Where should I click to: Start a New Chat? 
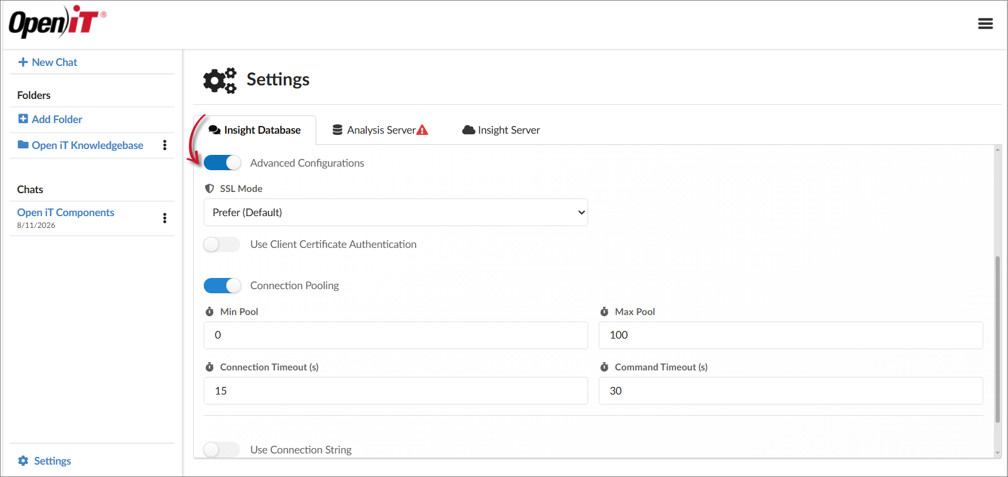(48, 62)
